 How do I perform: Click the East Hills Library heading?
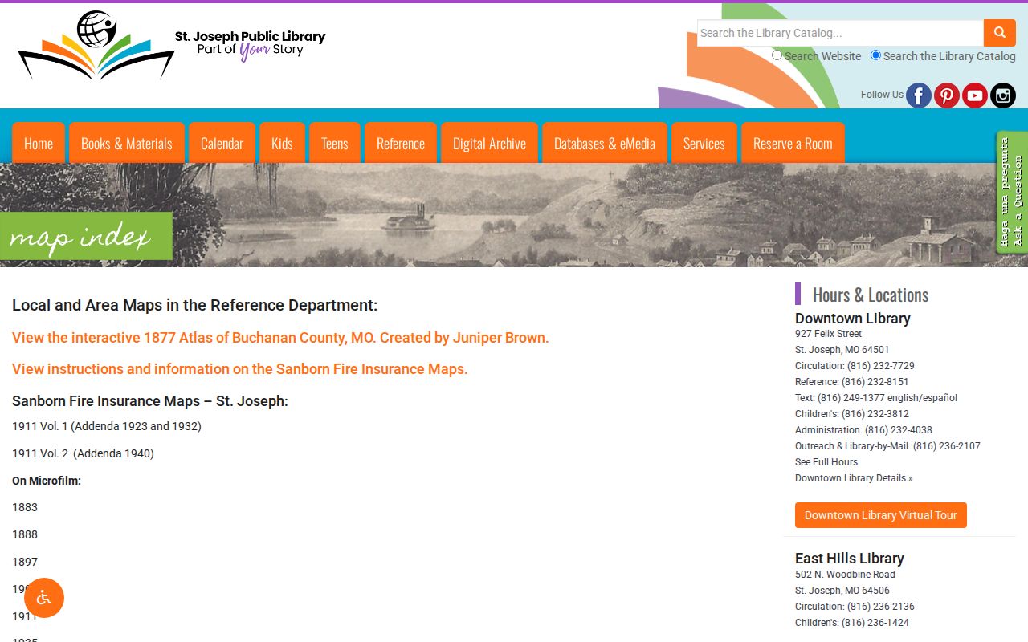(x=850, y=559)
